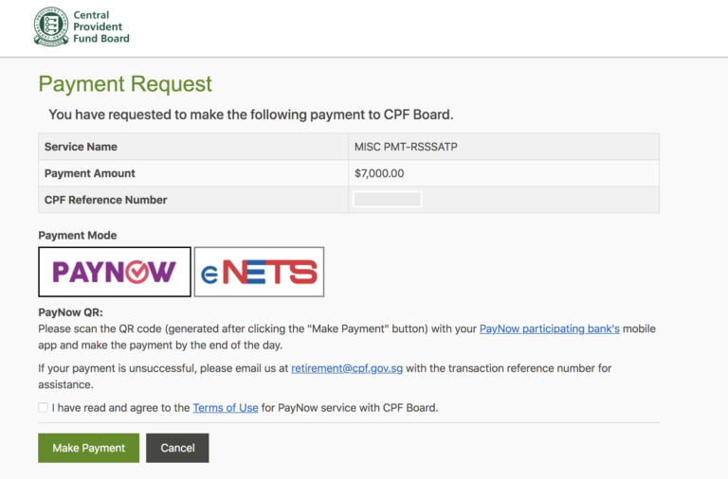728x479 pixels.
Task: Open PayNow participating bank's link
Action: (549, 328)
